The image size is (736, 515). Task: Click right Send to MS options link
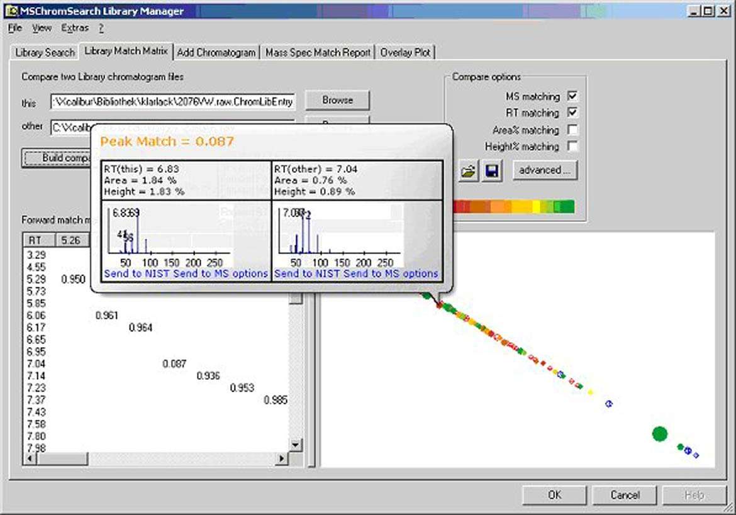click(391, 274)
